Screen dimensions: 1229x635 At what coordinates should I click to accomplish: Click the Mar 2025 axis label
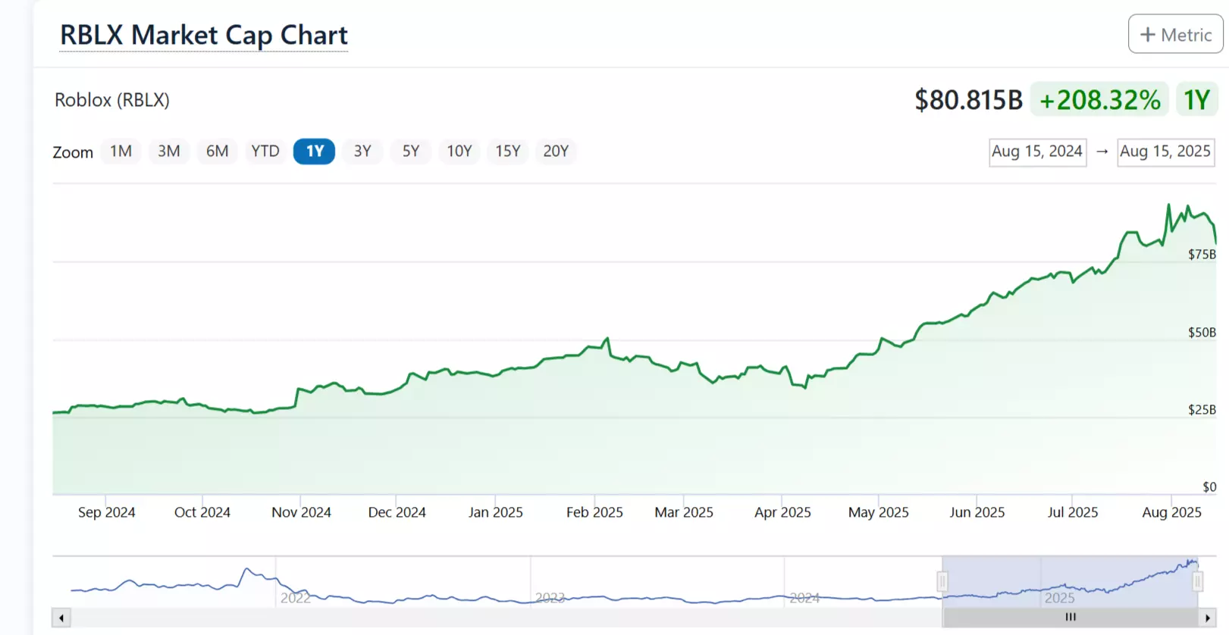click(684, 512)
